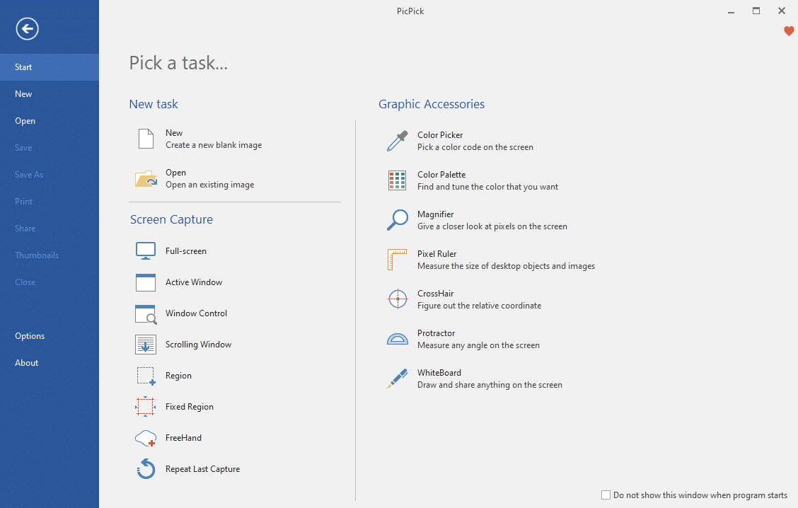Click the Scrolling Window capture icon
Image resolution: width=798 pixels, height=508 pixels.
click(x=146, y=345)
